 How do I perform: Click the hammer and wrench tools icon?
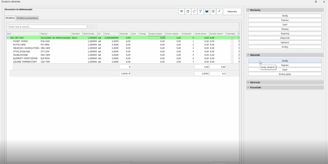tap(181, 11)
